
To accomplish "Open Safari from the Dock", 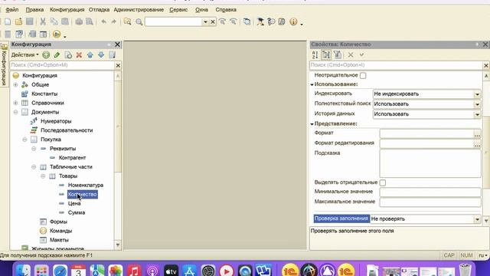I will 60,271.
